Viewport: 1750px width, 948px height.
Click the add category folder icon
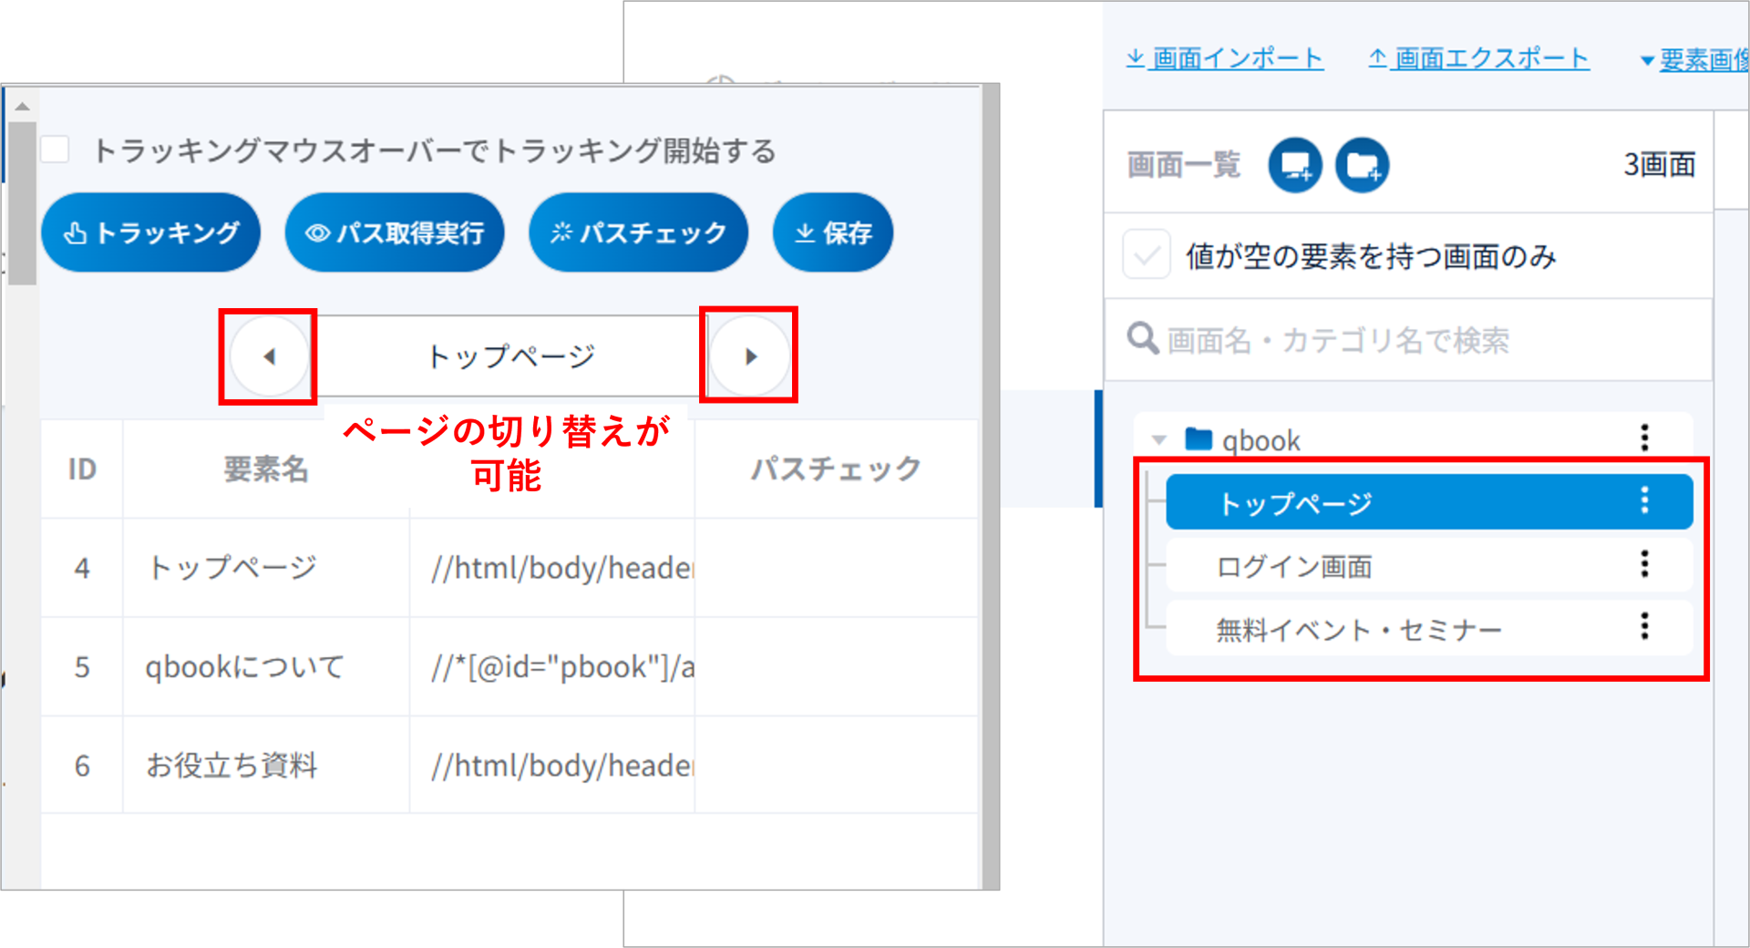click(1362, 165)
